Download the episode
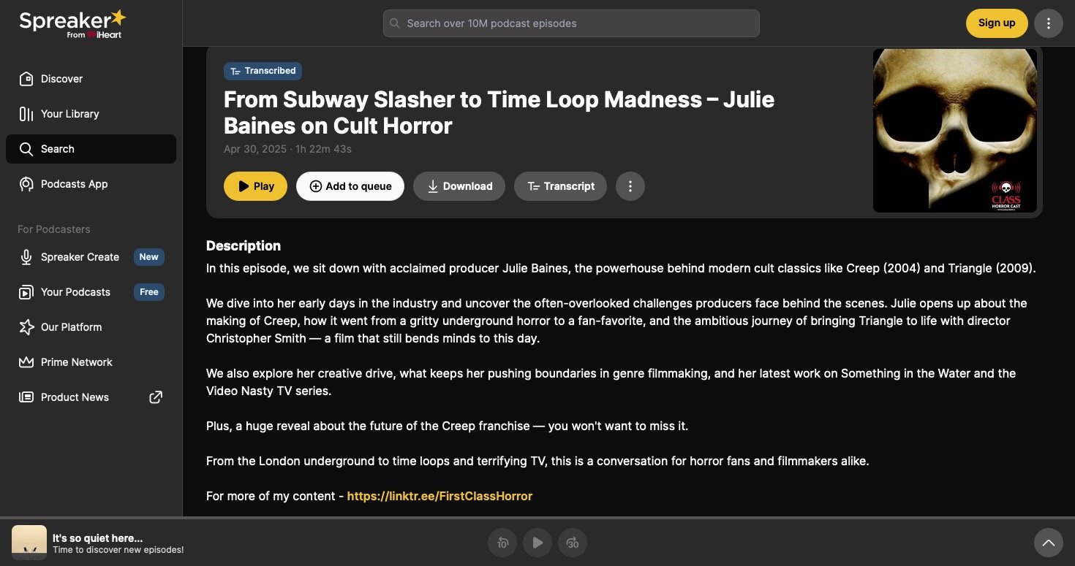The width and height of the screenshot is (1075, 566). click(459, 186)
